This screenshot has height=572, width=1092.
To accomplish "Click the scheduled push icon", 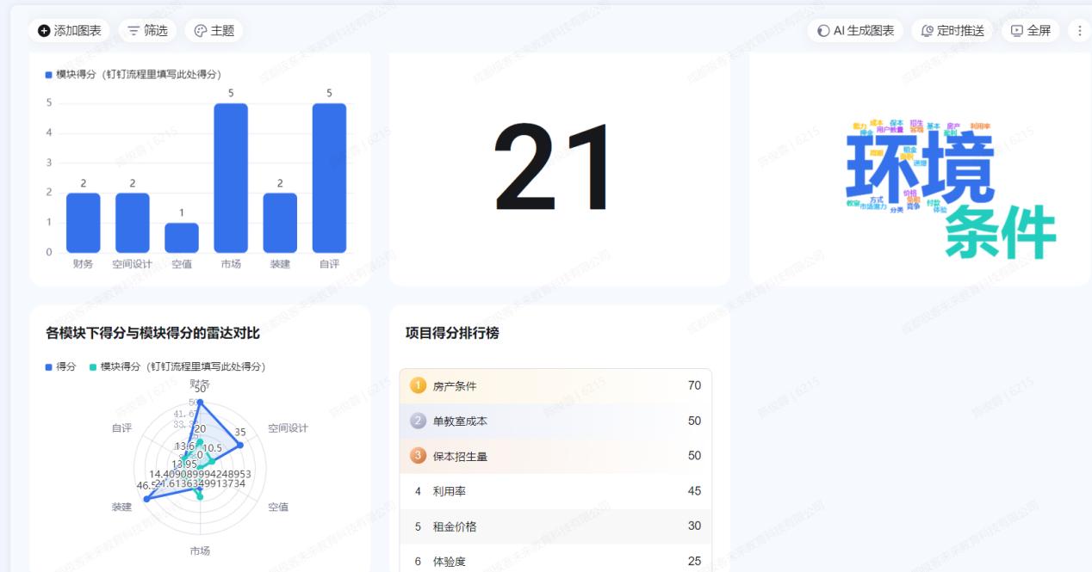I will point(928,31).
